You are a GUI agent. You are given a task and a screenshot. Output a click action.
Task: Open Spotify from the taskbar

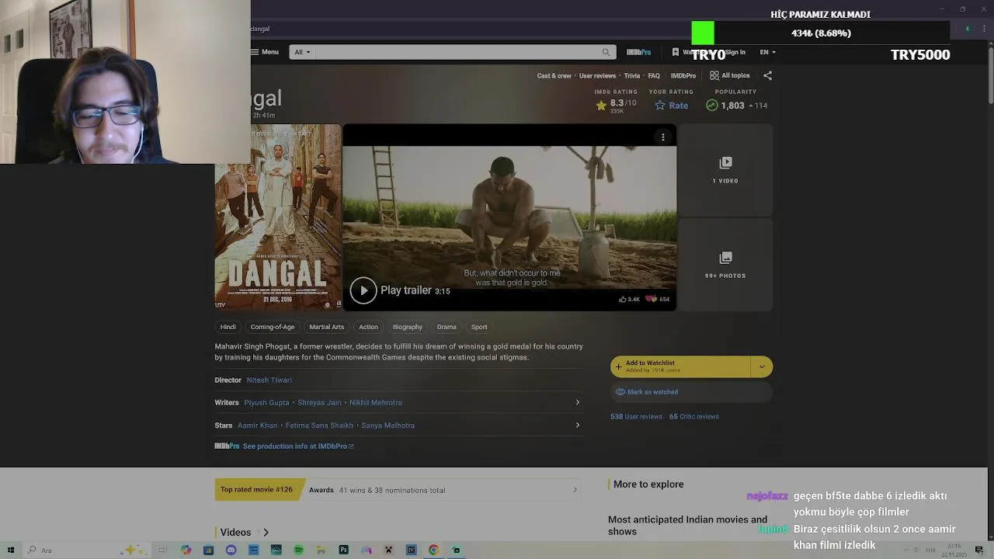tap(298, 550)
